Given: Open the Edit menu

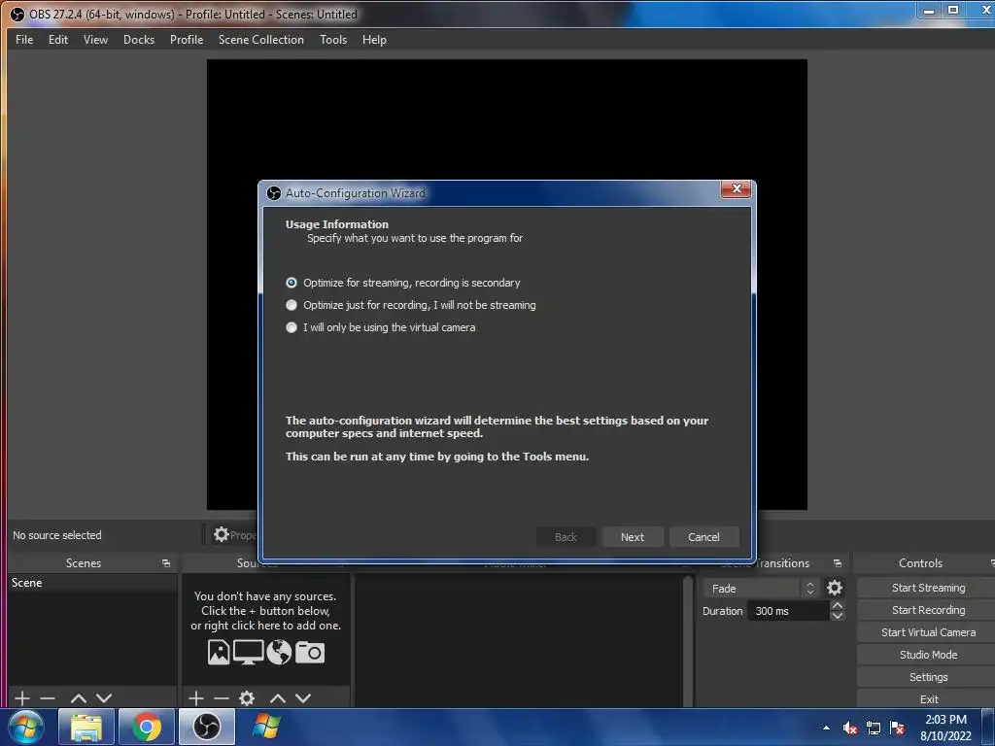Looking at the screenshot, I should tap(57, 39).
